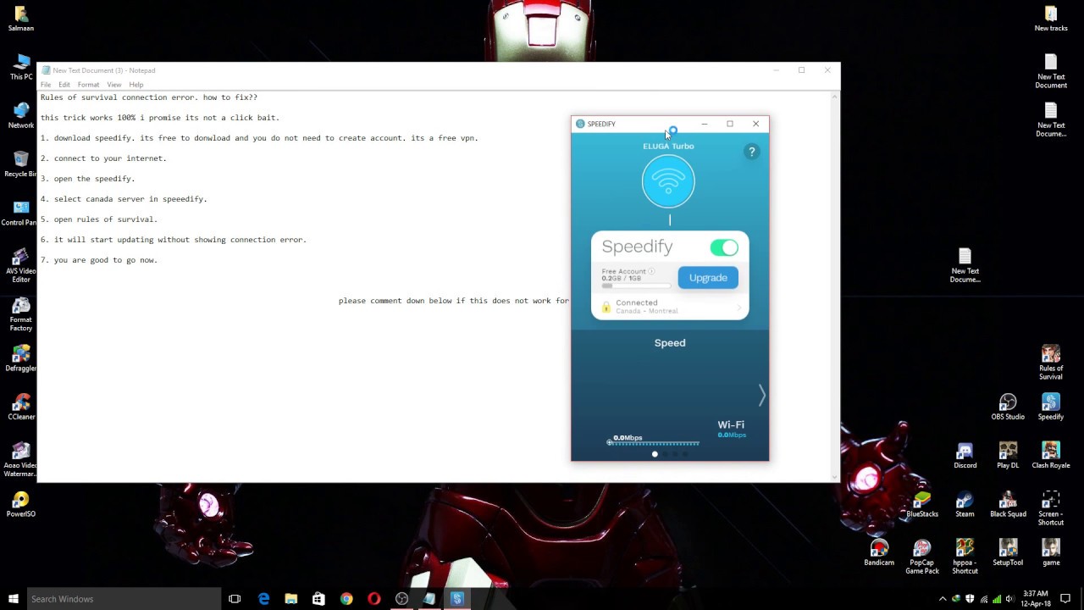The width and height of the screenshot is (1084, 610).
Task: Select the Speedify desktop shortcut
Action: tap(1051, 408)
